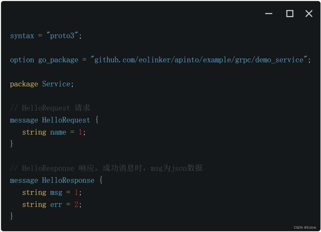Click the HelloResponse message name
Screen dimensions: 321x232
68,180
